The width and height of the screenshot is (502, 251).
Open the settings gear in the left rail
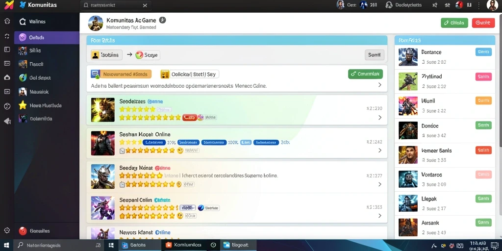point(7,230)
